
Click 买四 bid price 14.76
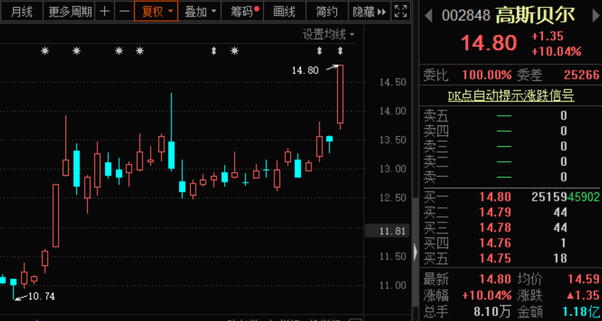coord(495,243)
